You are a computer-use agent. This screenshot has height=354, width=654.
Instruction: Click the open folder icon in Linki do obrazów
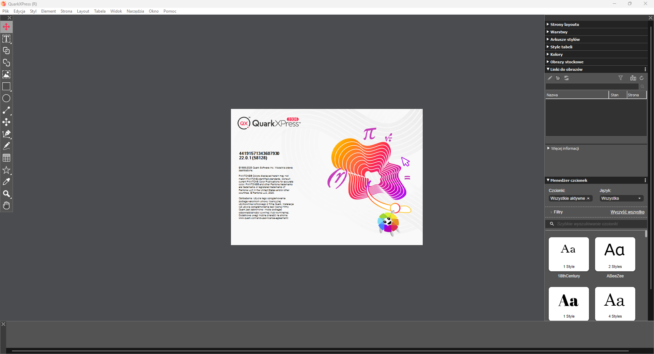point(558,78)
